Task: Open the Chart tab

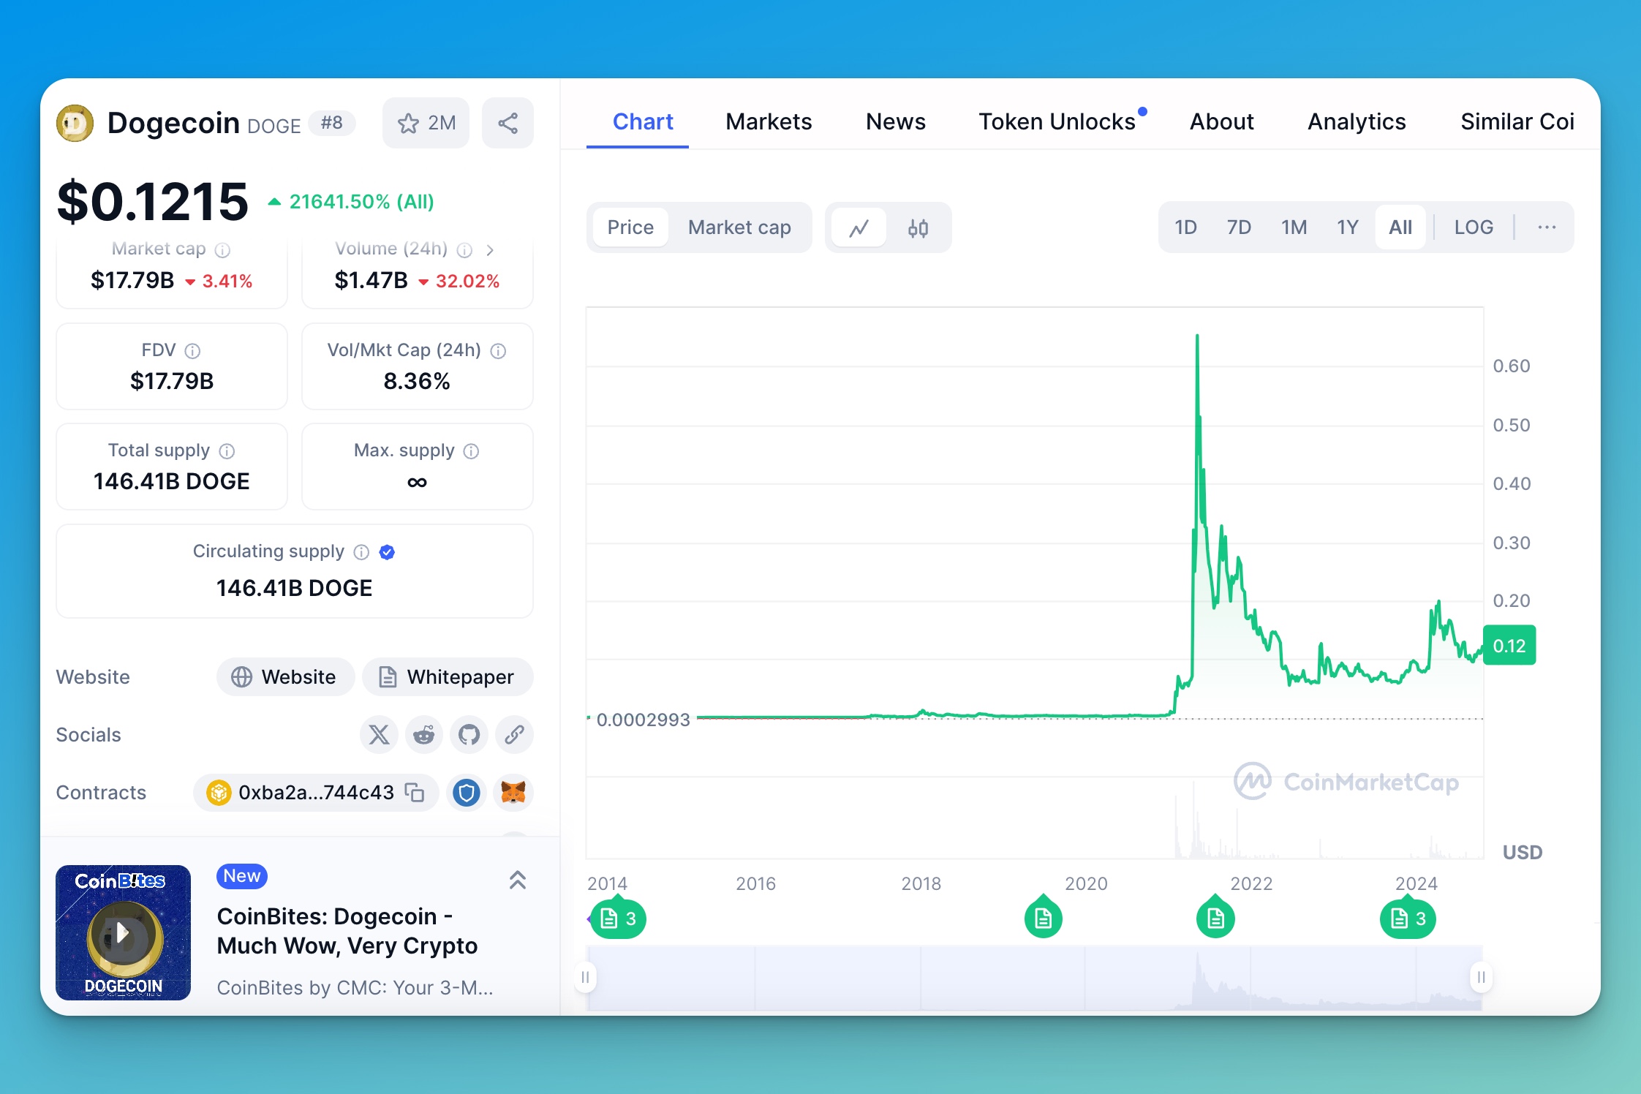Action: [643, 121]
